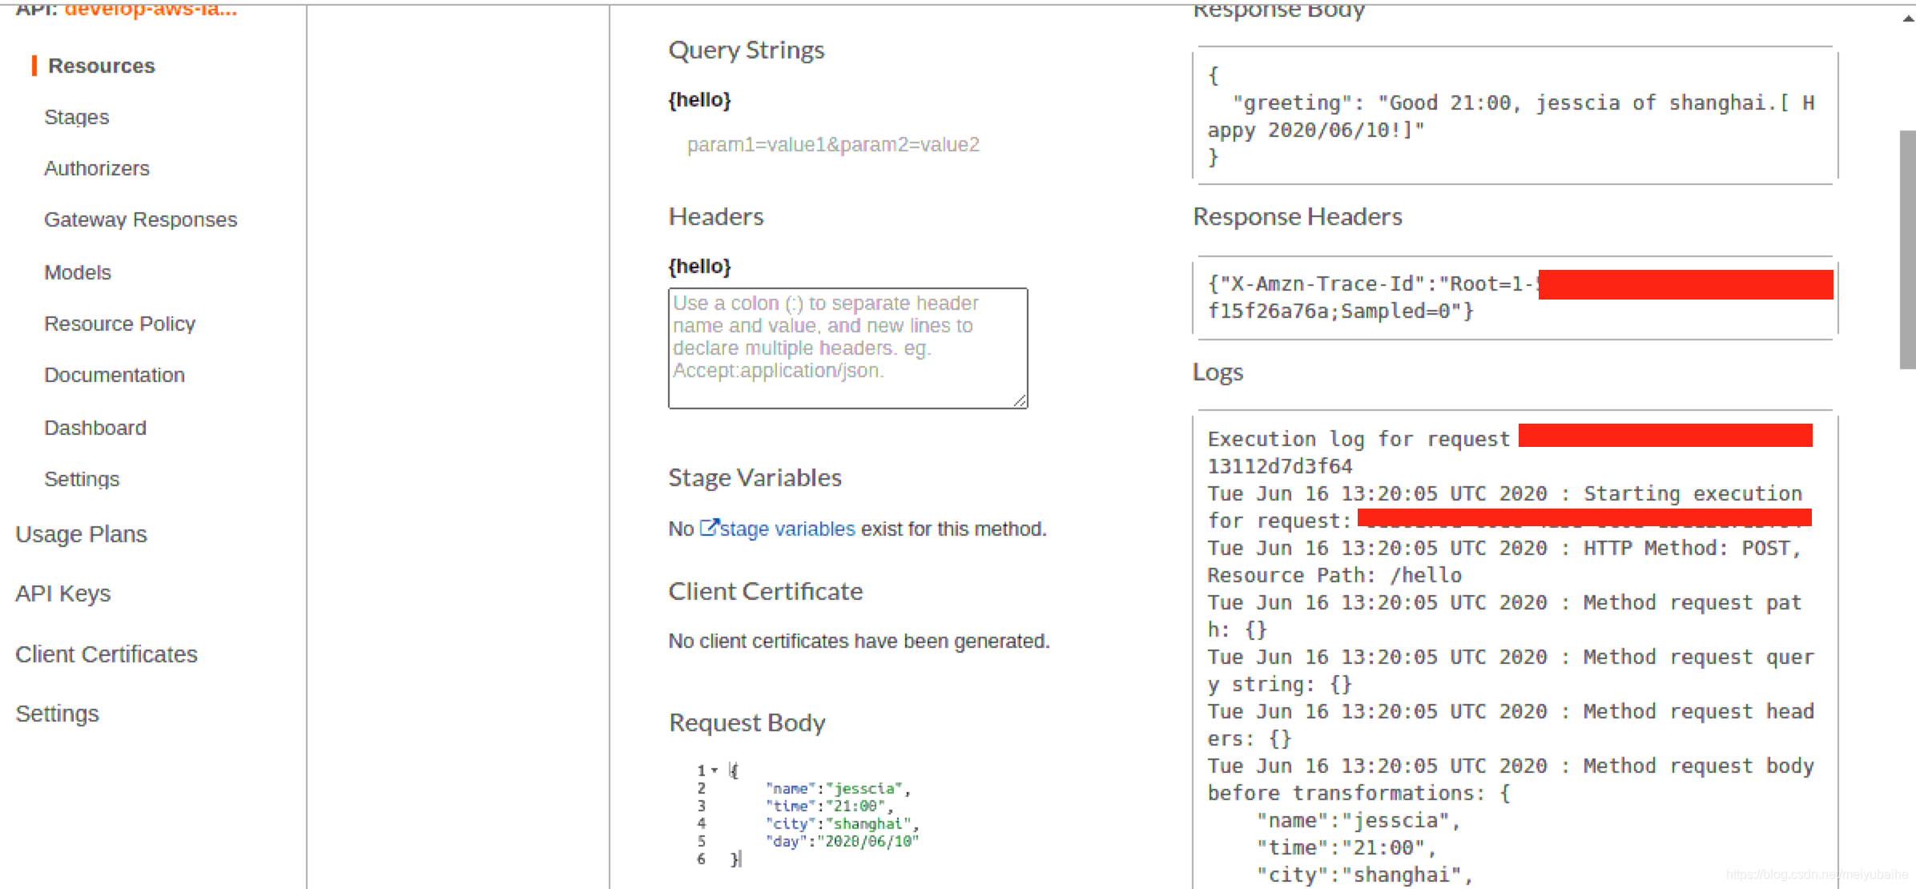Click the Query Strings input field

(833, 145)
